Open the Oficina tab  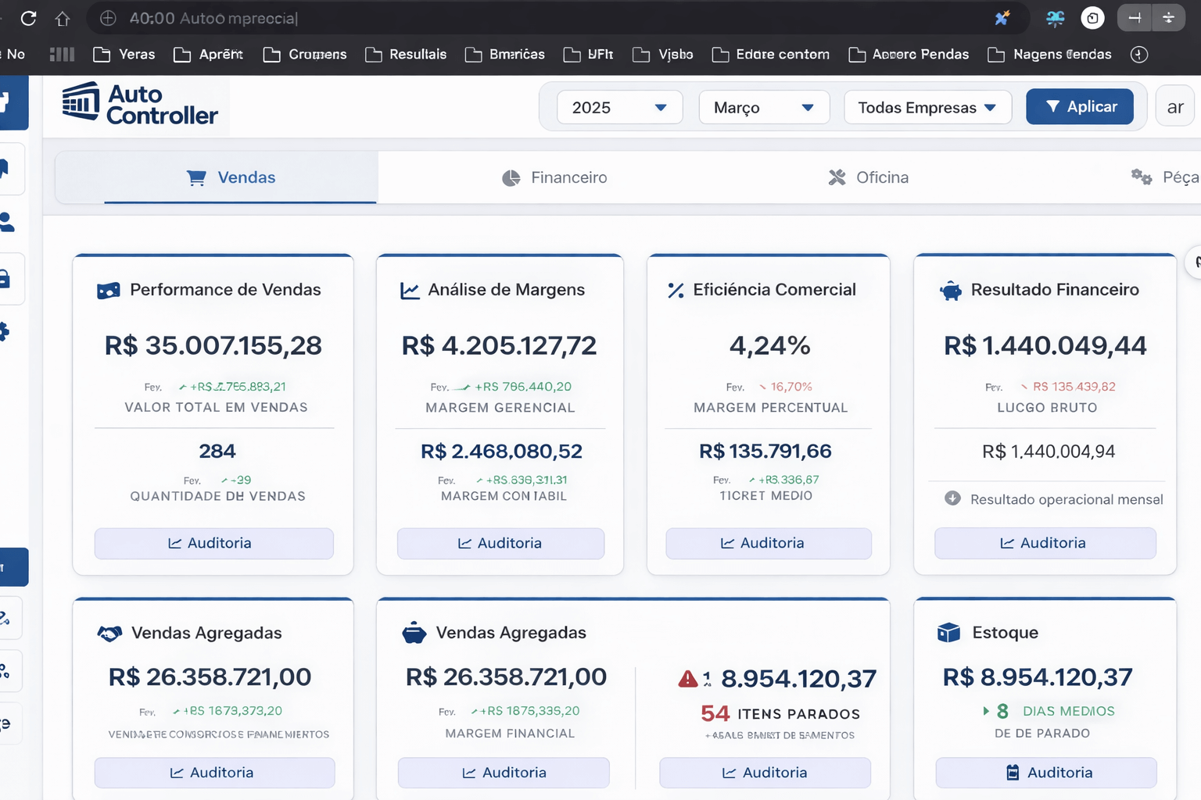coord(868,177)
